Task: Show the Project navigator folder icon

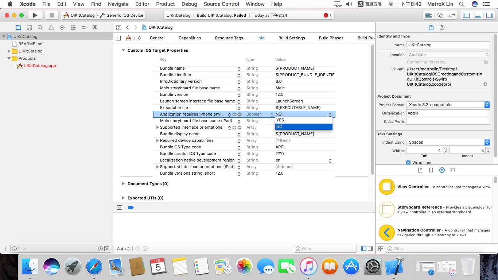Action: (x=18, y=27)
